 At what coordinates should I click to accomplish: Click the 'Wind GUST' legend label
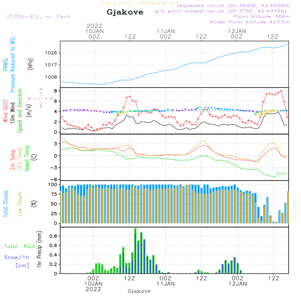5,111
